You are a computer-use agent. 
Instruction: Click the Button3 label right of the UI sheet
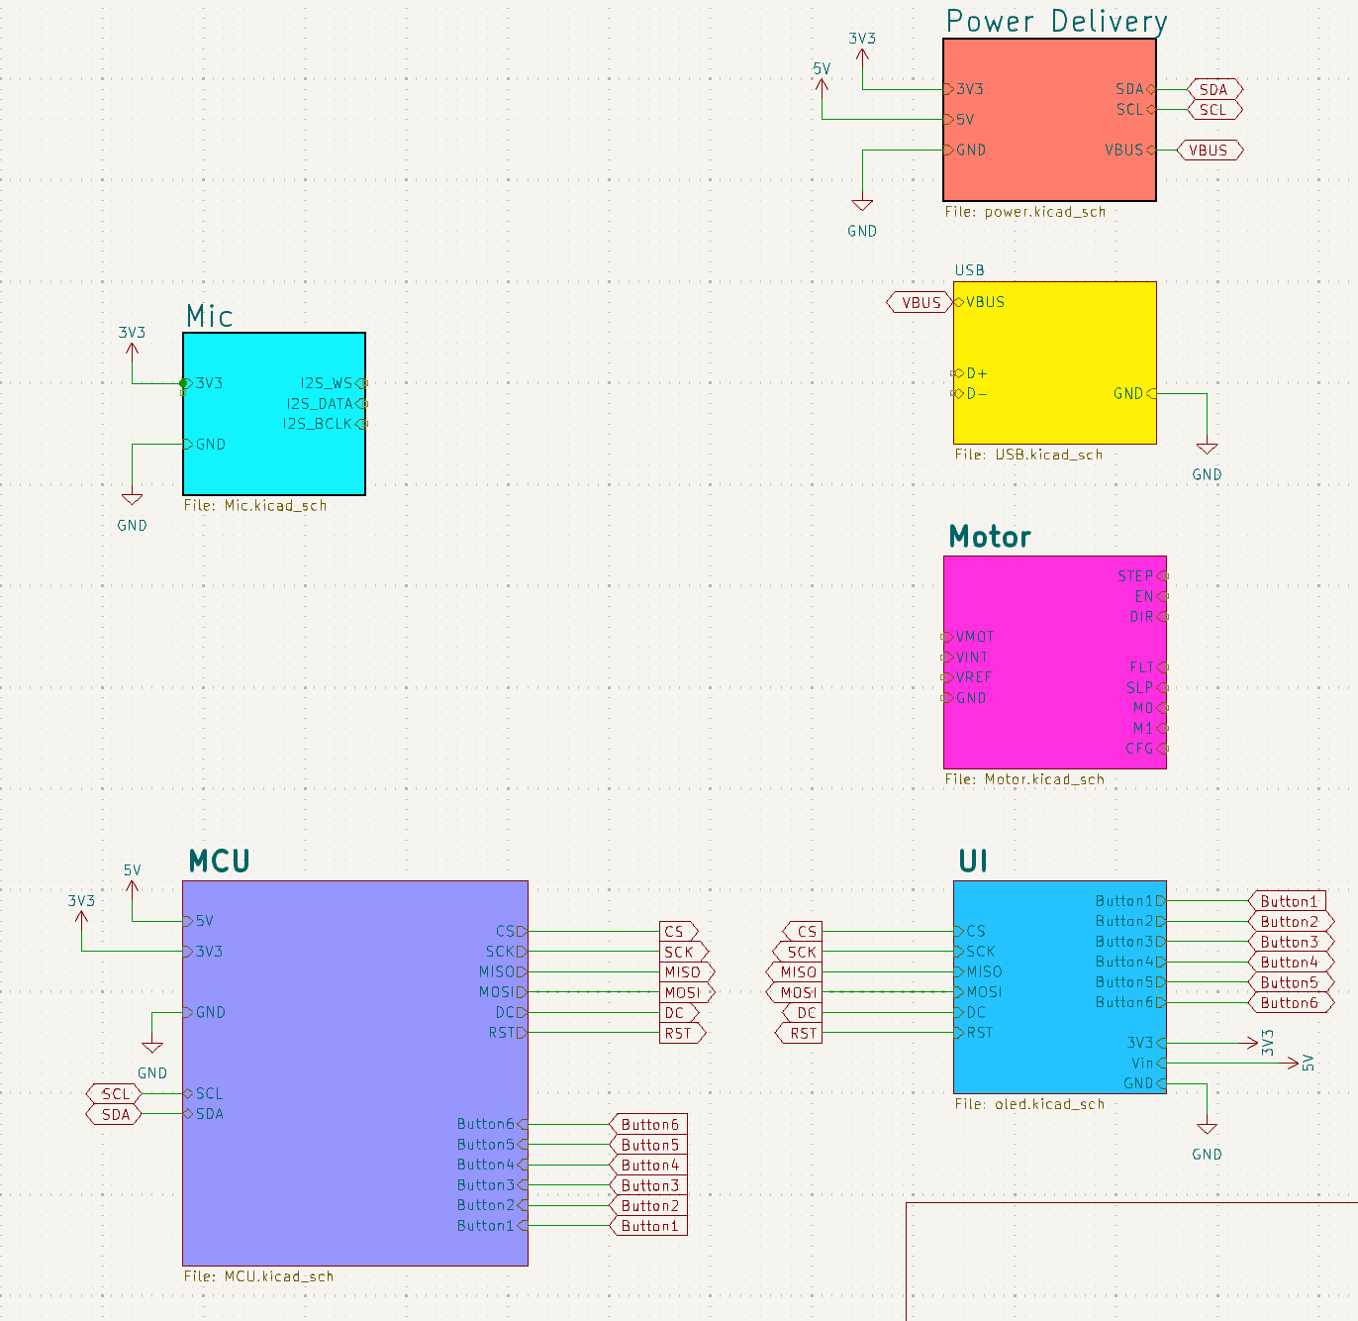pyautogui.click(x=1290, y=942)
